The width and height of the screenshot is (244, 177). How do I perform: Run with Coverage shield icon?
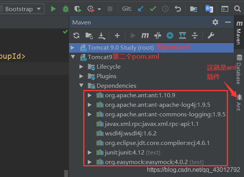tap(78, 9)
